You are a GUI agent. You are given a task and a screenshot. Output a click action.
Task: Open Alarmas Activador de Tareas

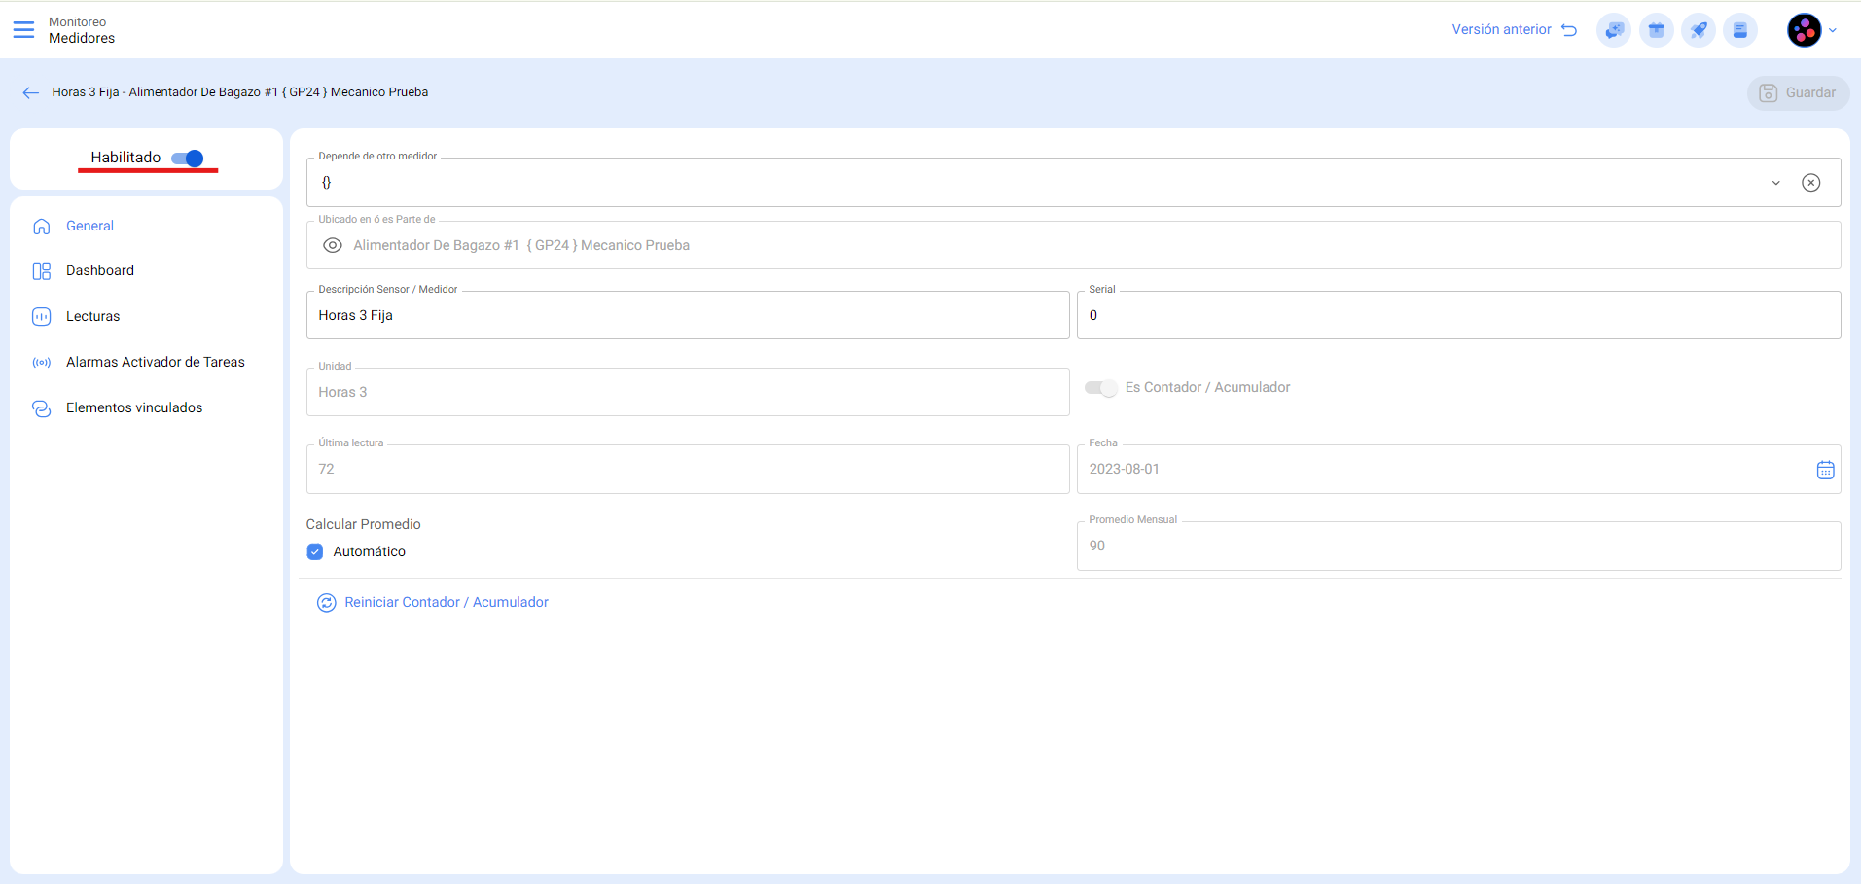click(x=155, y=363)
